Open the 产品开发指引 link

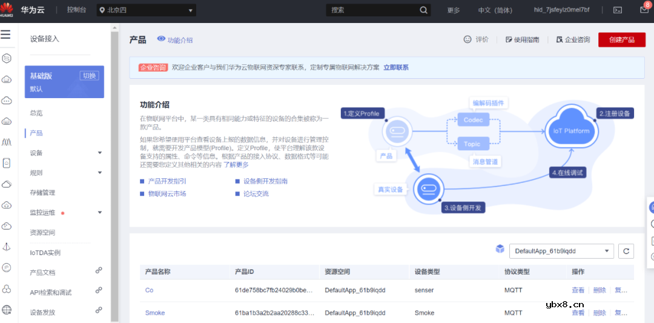coord(167,182)
